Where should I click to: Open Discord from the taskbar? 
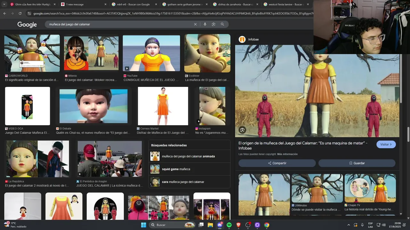pyautogui.click(x=220, y=225)
